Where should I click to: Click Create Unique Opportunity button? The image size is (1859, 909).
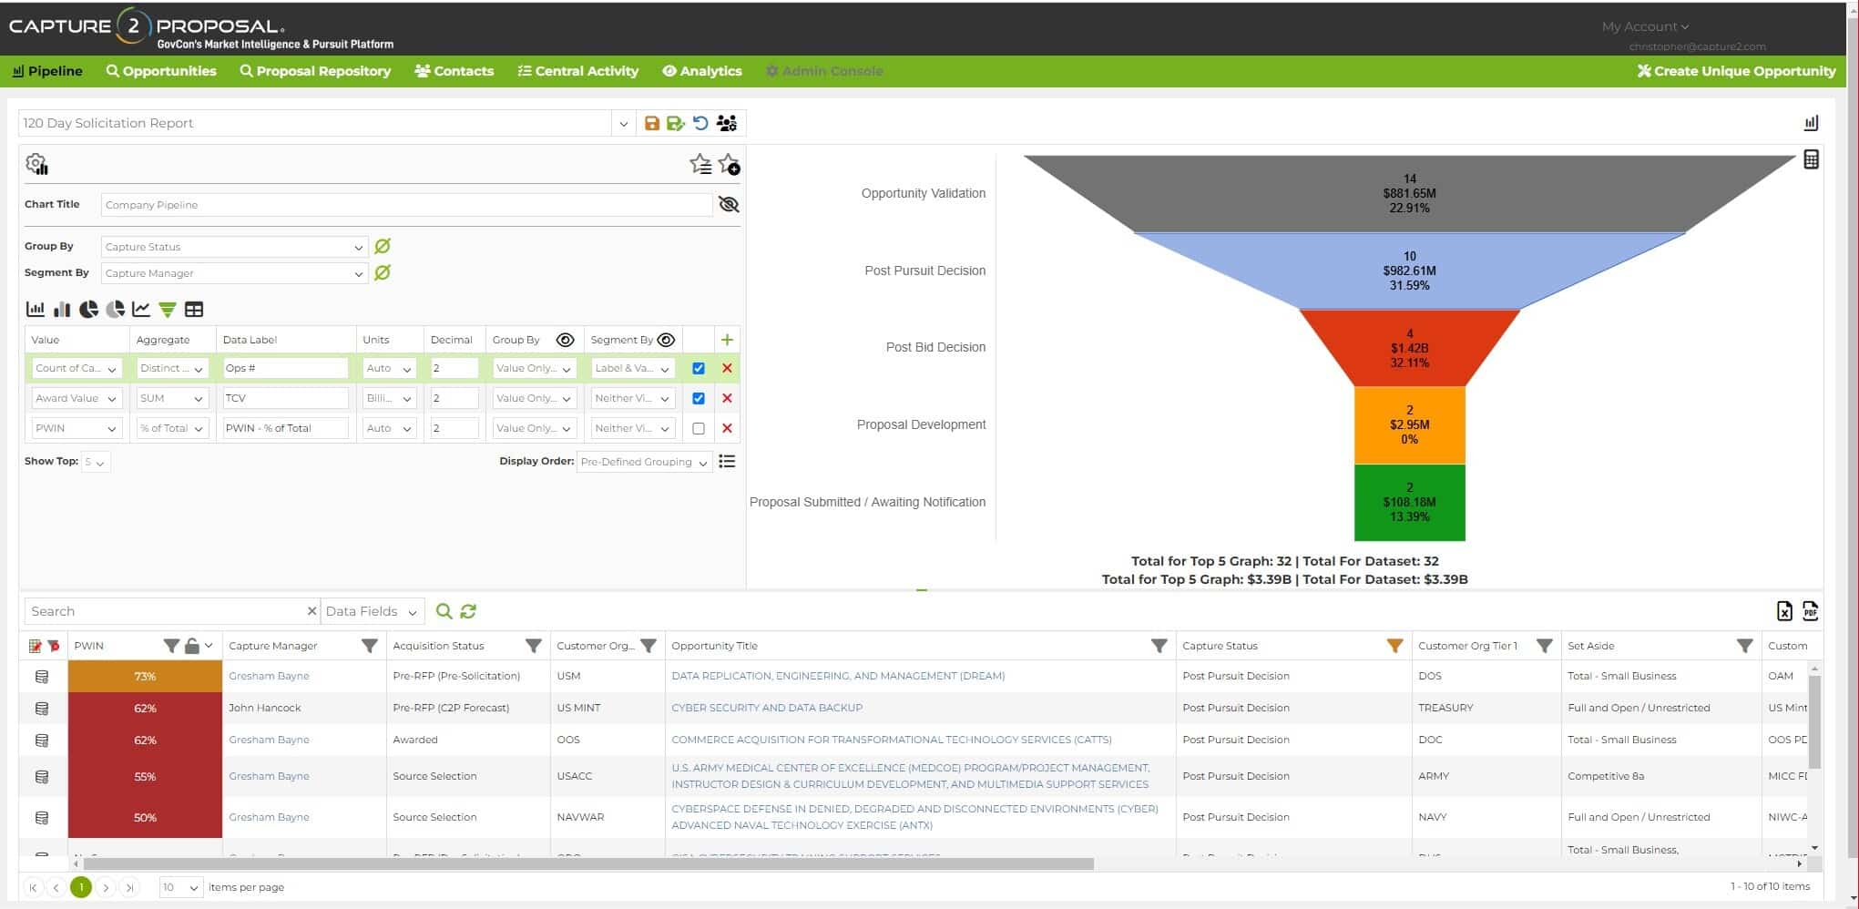[1735, 71]
